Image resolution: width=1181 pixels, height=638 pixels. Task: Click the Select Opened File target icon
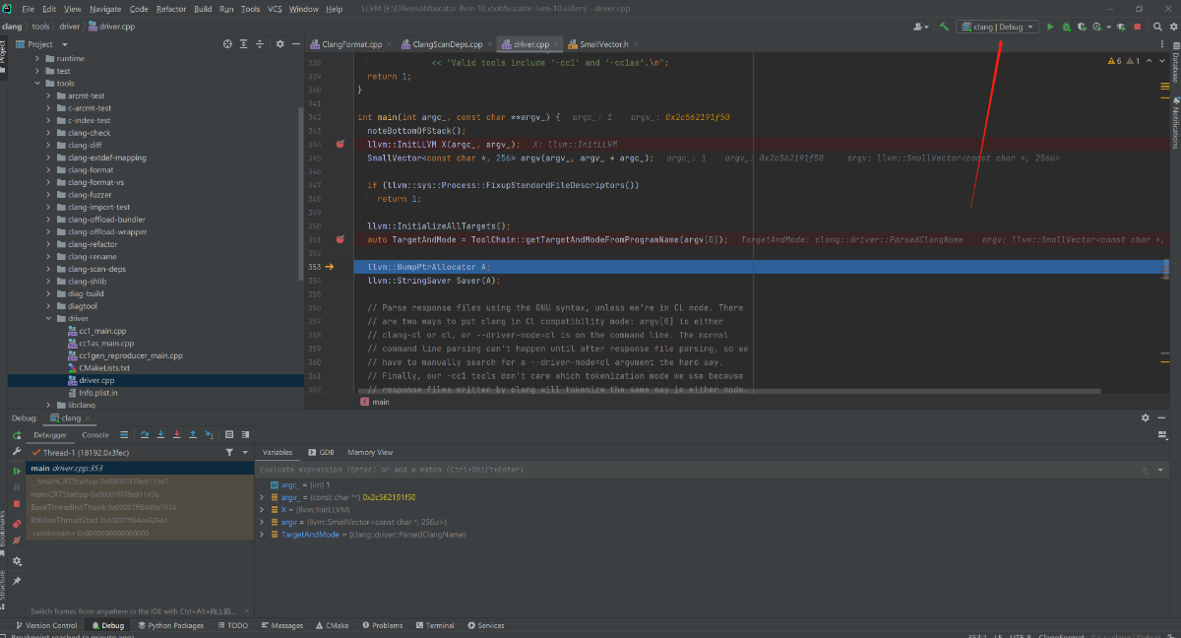point(228,44)
